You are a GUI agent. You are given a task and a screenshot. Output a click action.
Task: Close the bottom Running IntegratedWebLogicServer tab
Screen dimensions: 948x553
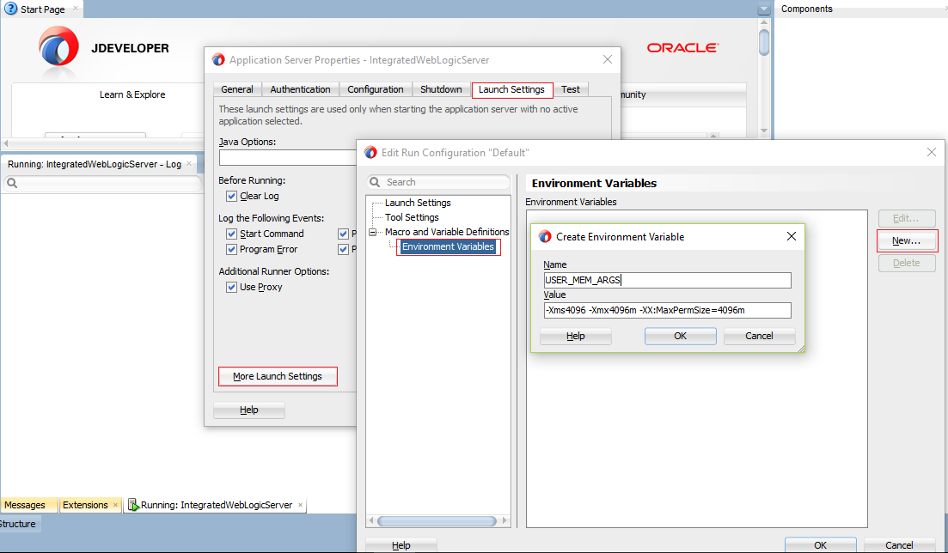click(301, 505)
